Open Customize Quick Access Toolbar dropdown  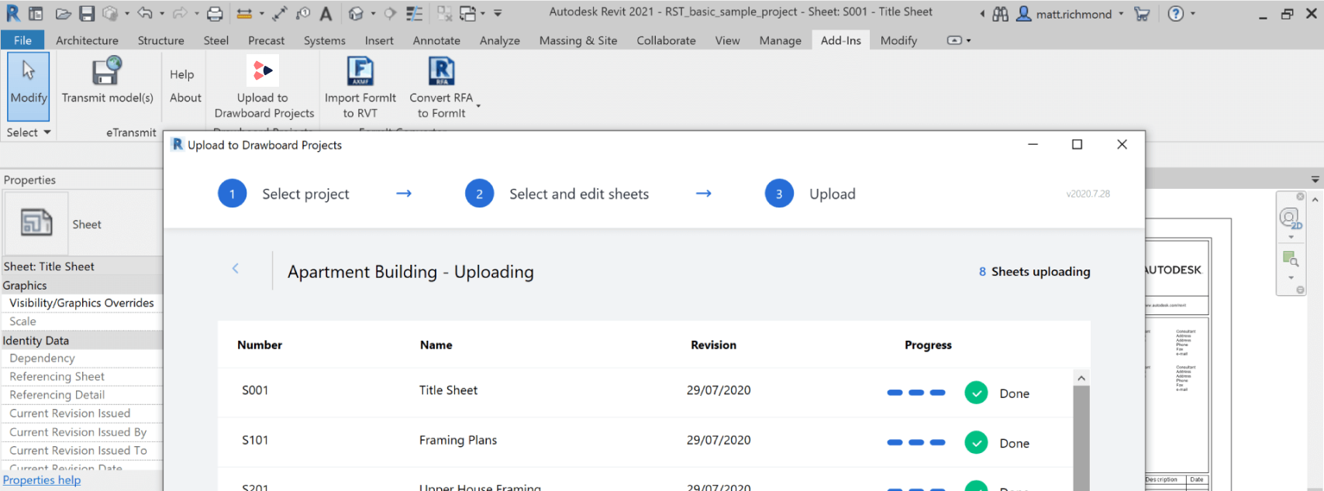[498, 13]
